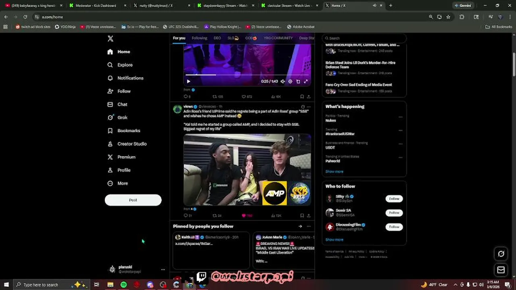Viewport: 516px width, 290px height.
Task: Repost the views post
Action: tap(217, 215)
